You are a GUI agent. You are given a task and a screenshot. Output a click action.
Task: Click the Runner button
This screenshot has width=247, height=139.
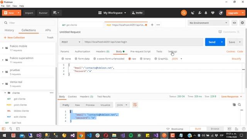pos(43,13)
